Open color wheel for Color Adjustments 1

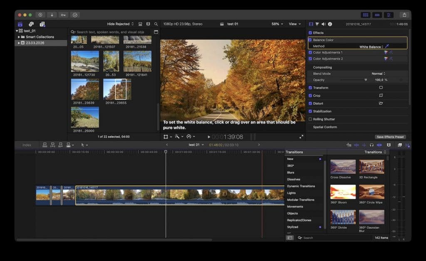point(386,52)
